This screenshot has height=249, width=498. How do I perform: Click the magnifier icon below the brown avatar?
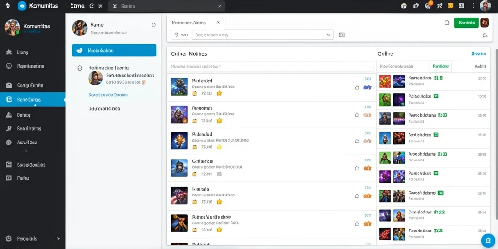485,35
